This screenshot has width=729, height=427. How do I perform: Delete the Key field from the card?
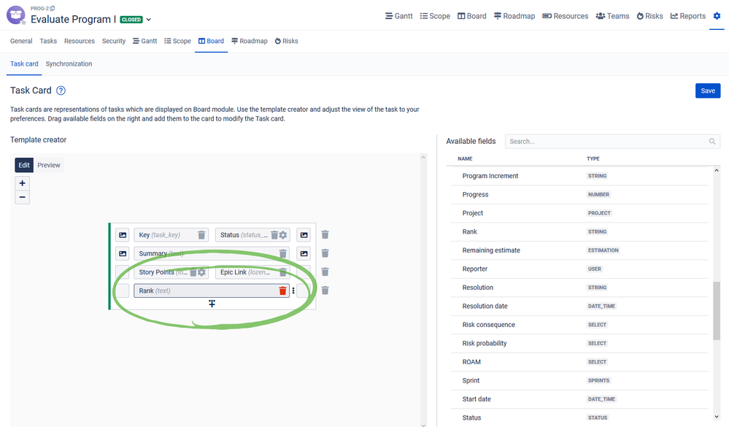coord(201,235)
